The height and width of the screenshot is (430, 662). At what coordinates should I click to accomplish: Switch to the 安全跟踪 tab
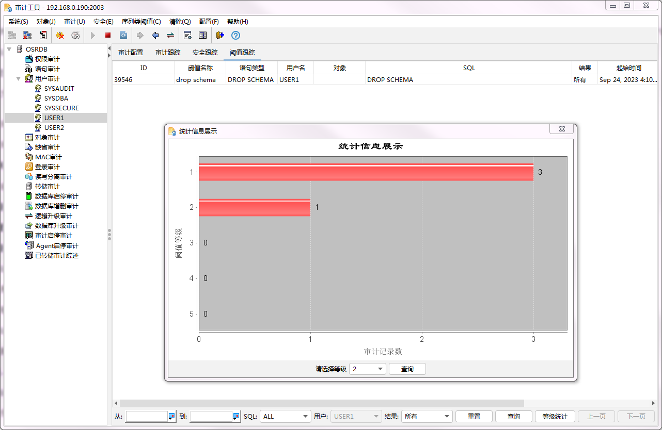pos(205,53)
